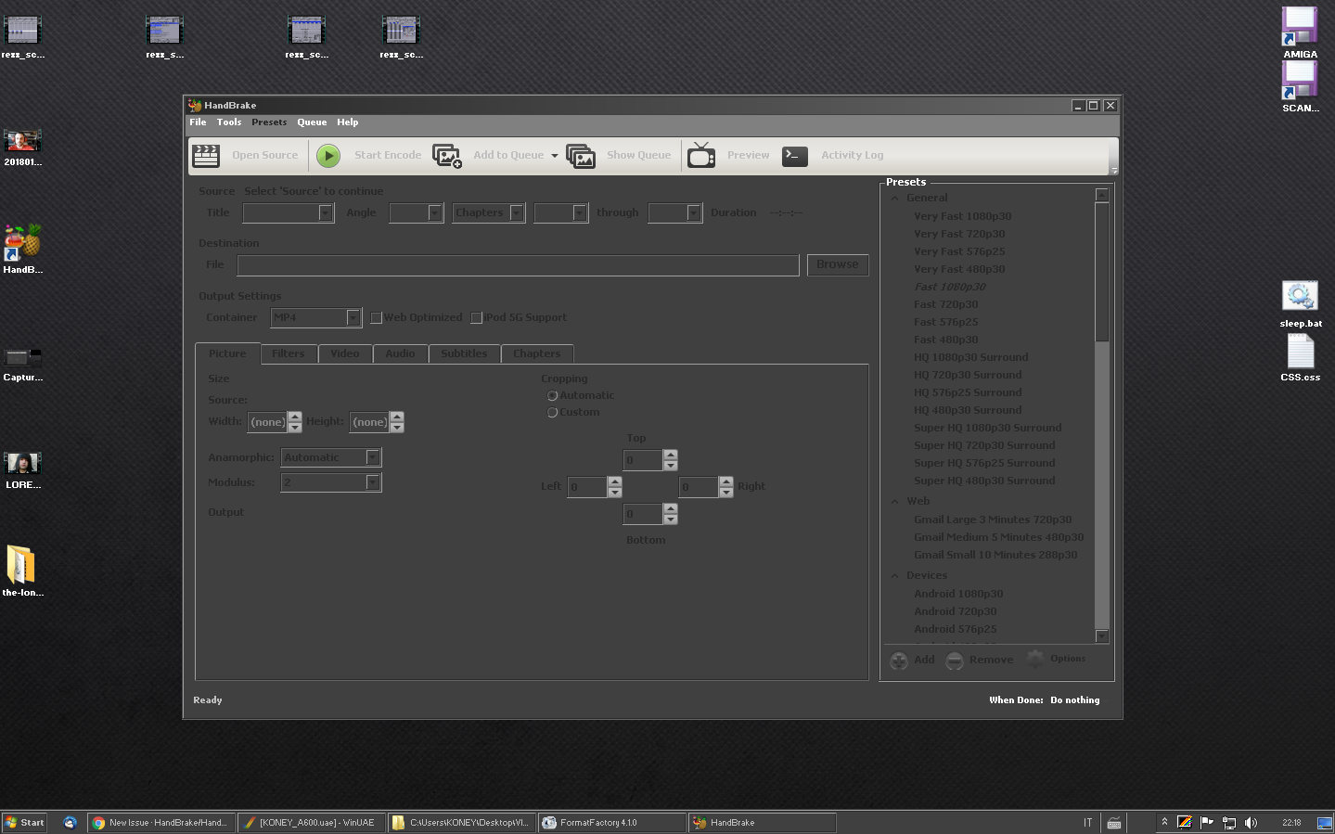Click the Add to Queue icon
This screenshot has width=1335, height=834.
[446, 155]
